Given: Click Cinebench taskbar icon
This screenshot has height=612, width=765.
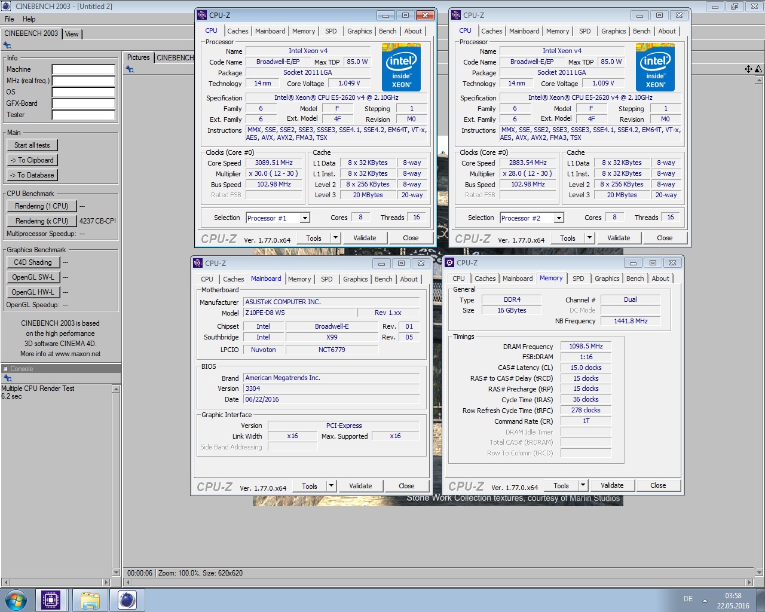Looking at the screenshot, I should tap(127, 599).
